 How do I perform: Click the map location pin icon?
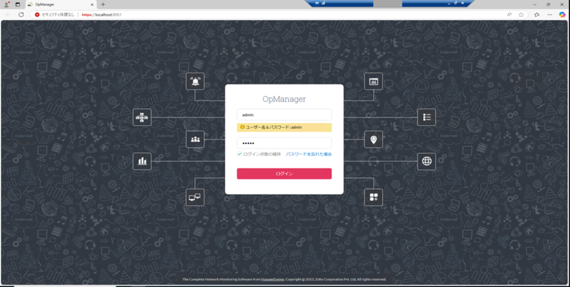pos(373,139)
